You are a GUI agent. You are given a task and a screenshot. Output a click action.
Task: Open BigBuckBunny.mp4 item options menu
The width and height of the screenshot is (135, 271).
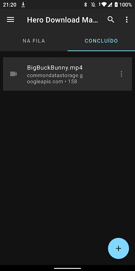[122, 74]
